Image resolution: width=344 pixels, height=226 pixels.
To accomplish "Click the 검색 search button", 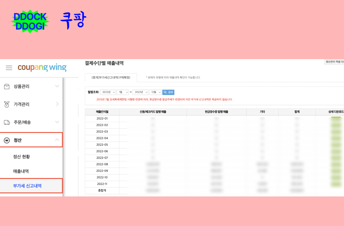I will click(x=168, y=92).
